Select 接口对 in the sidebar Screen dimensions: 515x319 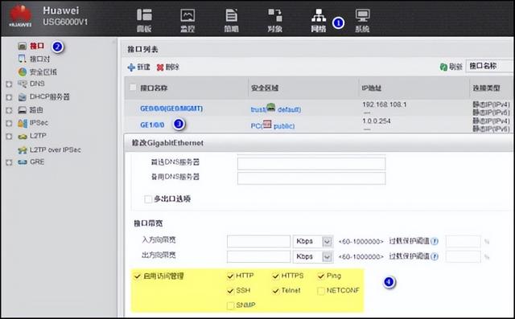40,59
